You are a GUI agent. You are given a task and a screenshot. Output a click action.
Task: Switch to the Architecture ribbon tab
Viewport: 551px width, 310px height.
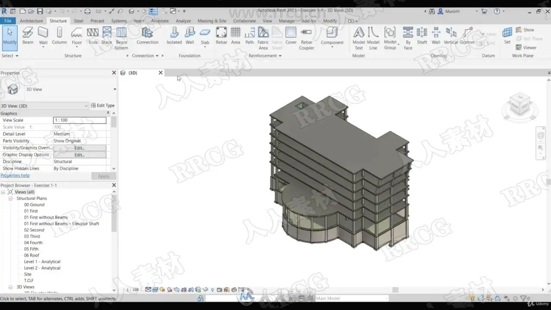31,21
